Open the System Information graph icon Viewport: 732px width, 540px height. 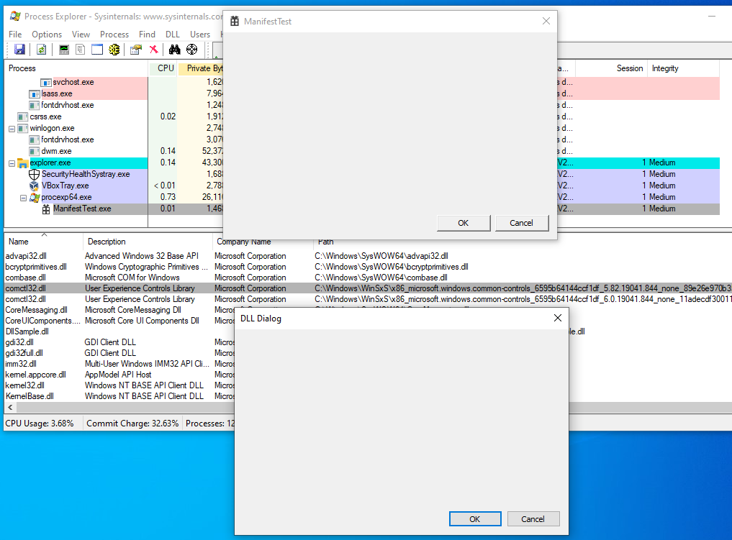pyautogui.click(x=64, y=50)
